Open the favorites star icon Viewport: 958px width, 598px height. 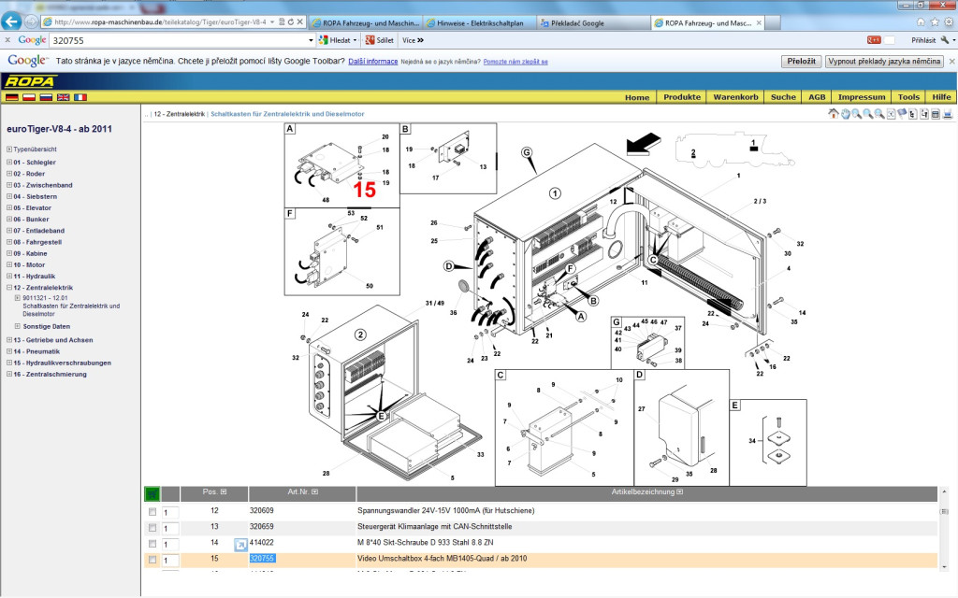[x=935, y=22]
